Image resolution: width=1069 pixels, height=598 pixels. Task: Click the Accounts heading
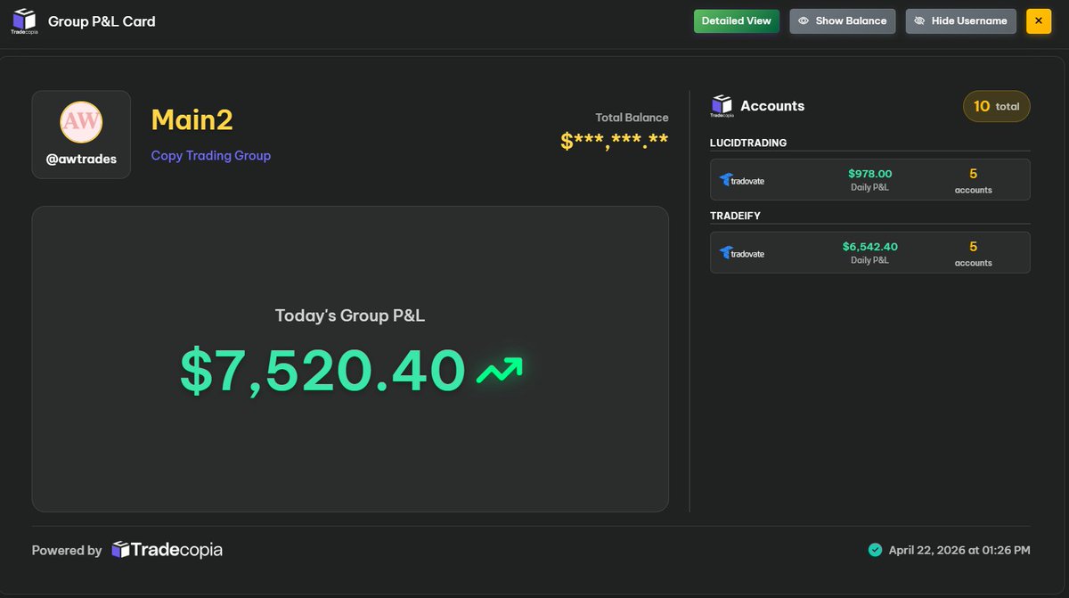click(772, 106)
